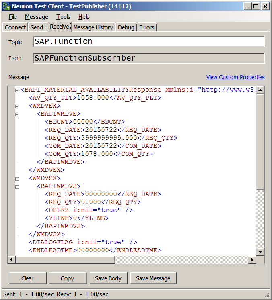Click the message pane scroll down arrow
The height and width of the screenshot is (300, 272).
(260, 252)
